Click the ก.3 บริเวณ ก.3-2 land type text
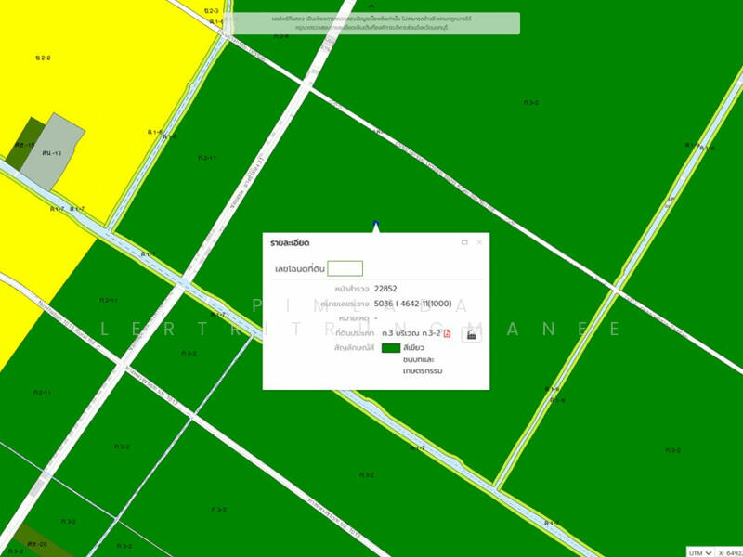Image resolution: width=743 pixels, height=557 pixels. tap(411, 333)
